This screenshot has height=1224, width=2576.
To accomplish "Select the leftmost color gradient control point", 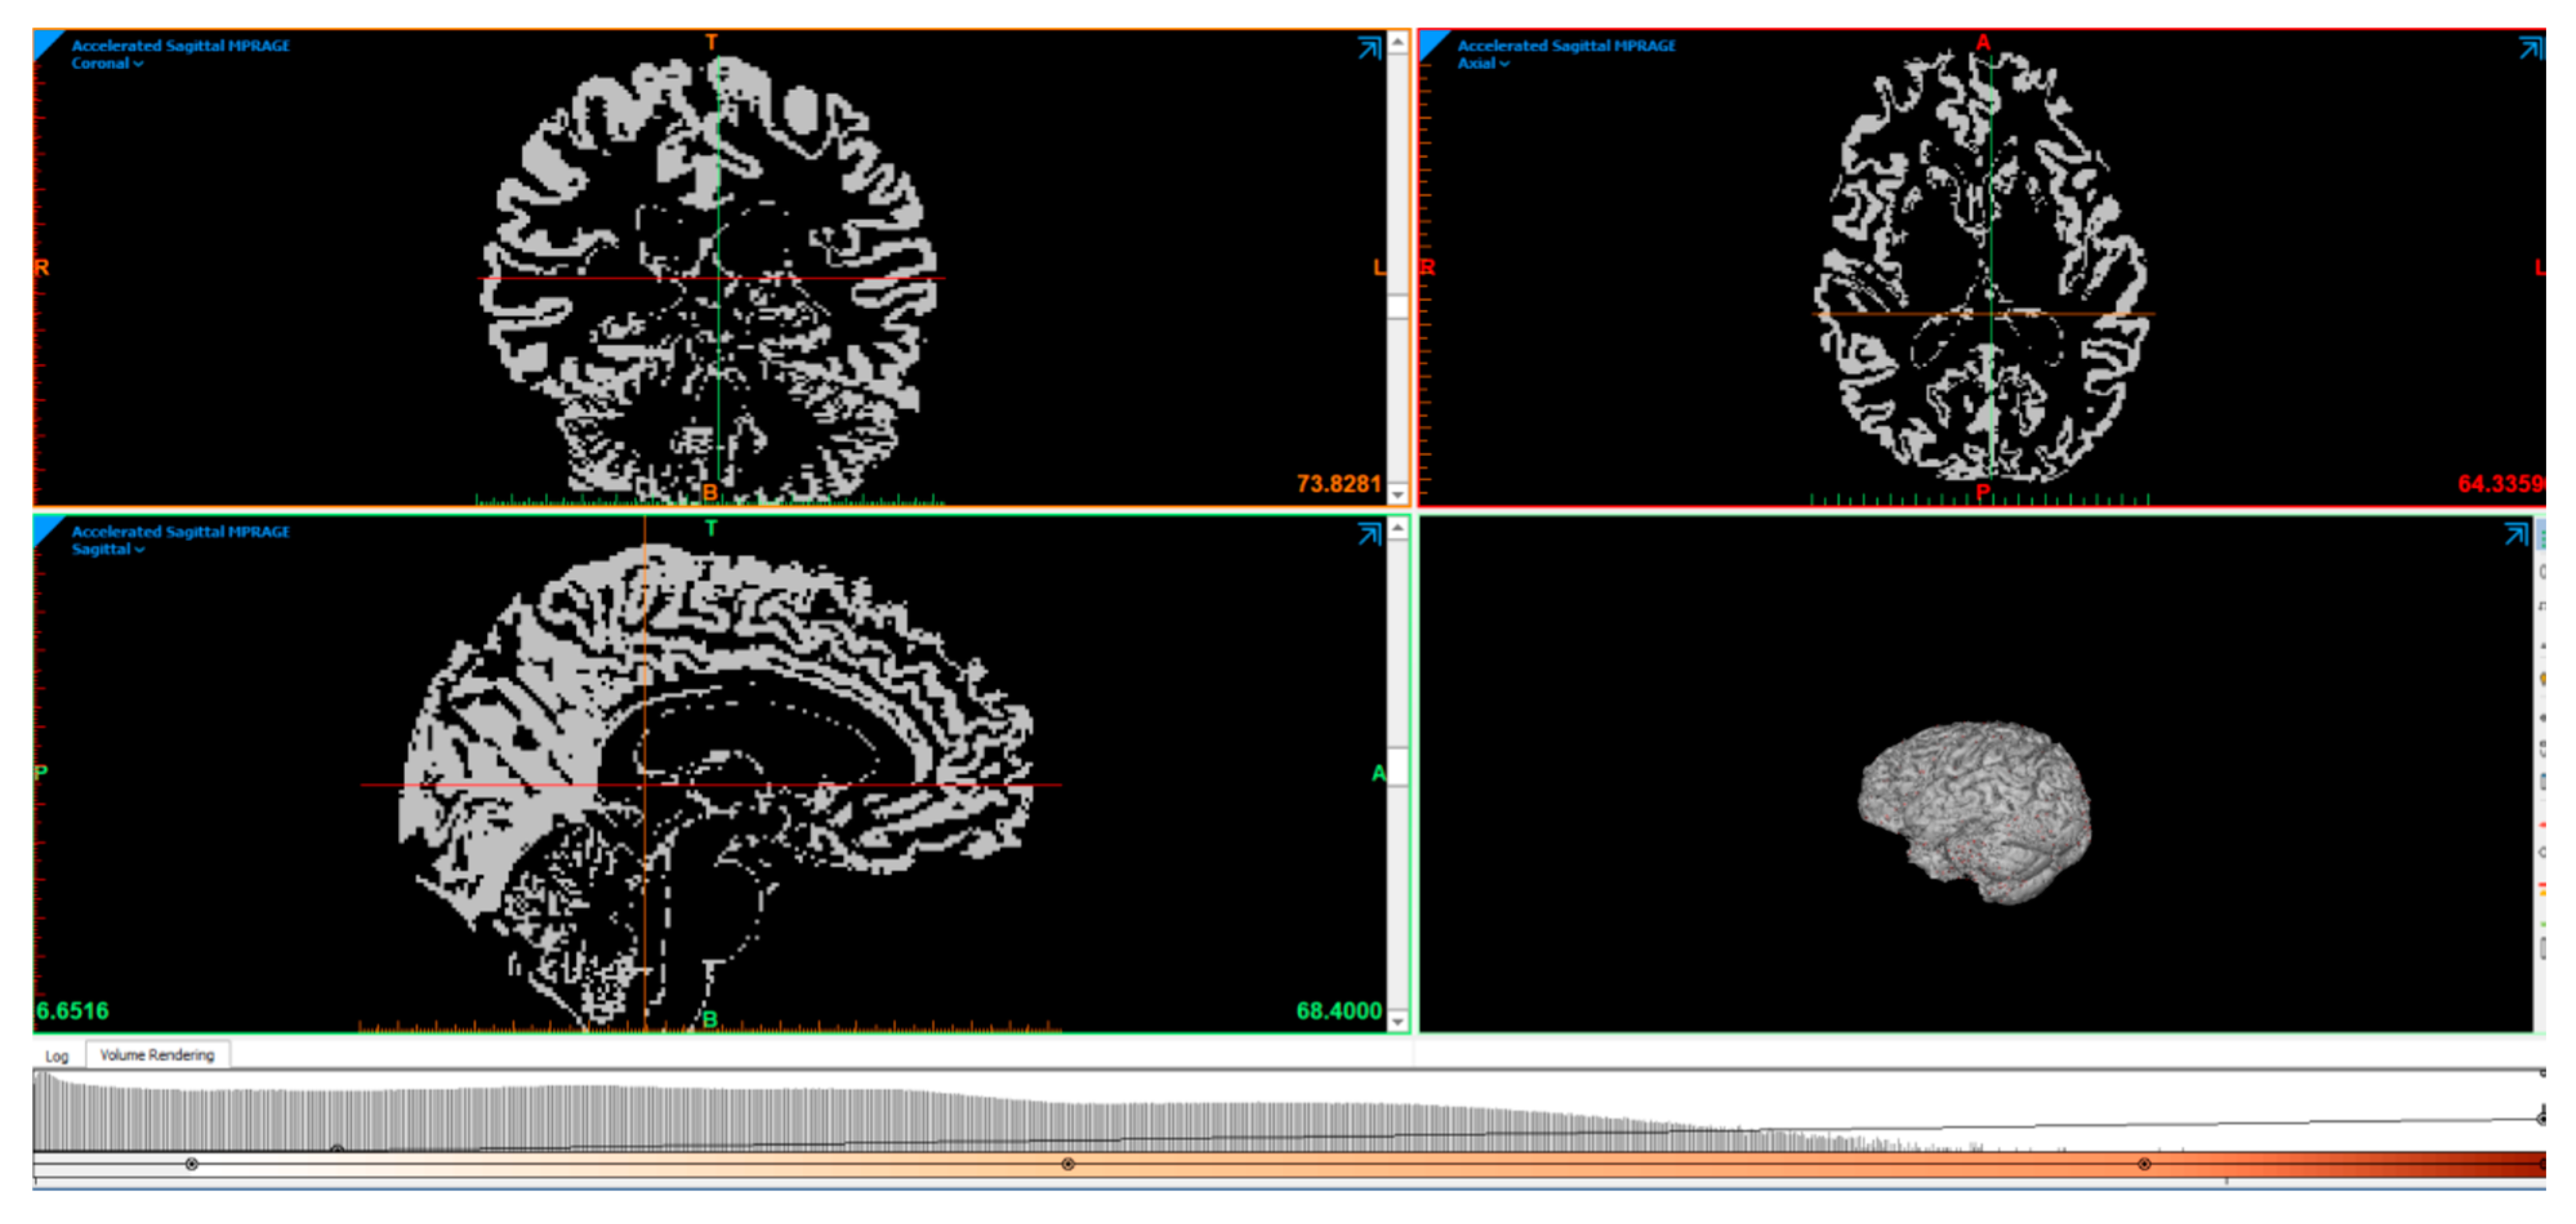I will [x=191, y=1164].
